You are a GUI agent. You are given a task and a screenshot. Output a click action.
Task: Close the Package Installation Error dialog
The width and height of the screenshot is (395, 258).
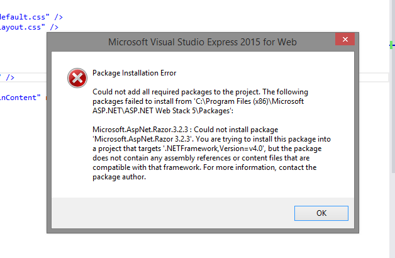(345, 39)
